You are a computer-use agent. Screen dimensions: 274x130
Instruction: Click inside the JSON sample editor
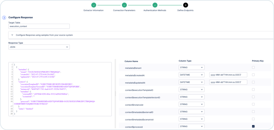click(x=60, y=89)
